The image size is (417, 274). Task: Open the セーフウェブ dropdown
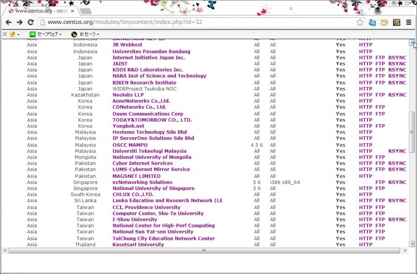point(46,34)
